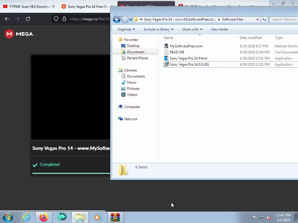Click the Sony Vegas Pro 14 Patch name
The image size is (298, 223).
pyautogui.click(x=189, y=58)
